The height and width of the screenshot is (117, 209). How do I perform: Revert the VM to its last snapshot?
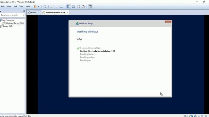57,6
